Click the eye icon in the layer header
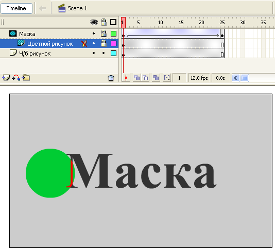Image resolution: width=275 pixels, height=252 pixels. coord(94,22)
